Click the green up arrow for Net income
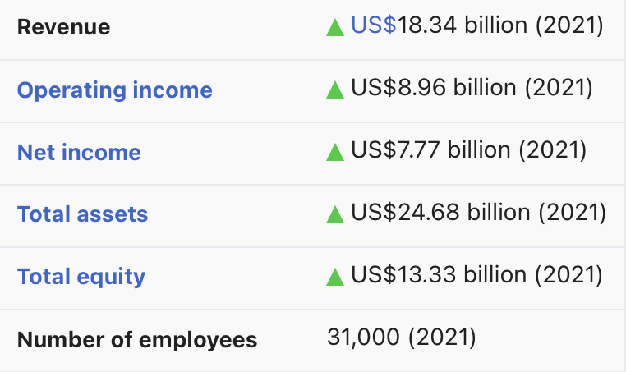Screen dimensions: 626x372 coord(334,151)
